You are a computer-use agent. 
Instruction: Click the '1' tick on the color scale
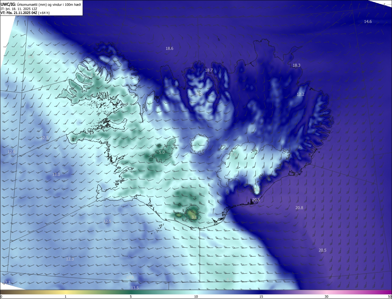click(66, 297)
